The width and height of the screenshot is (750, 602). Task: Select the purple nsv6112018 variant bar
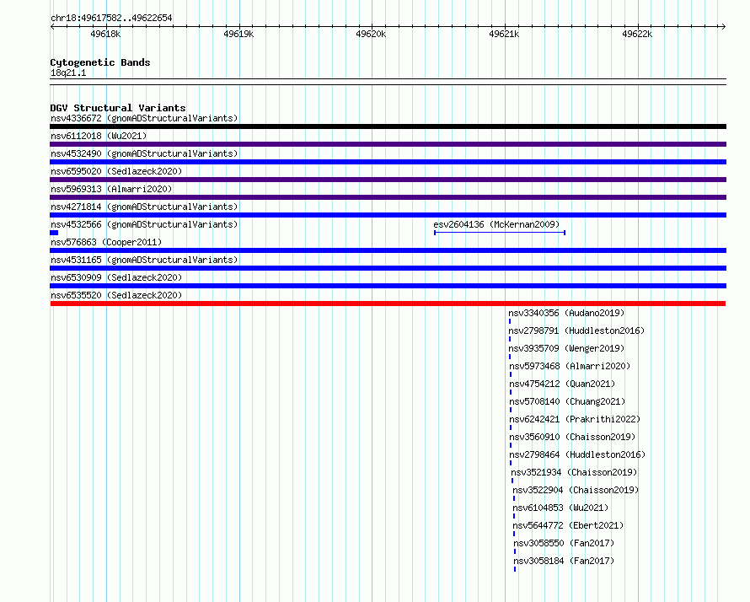388,144
